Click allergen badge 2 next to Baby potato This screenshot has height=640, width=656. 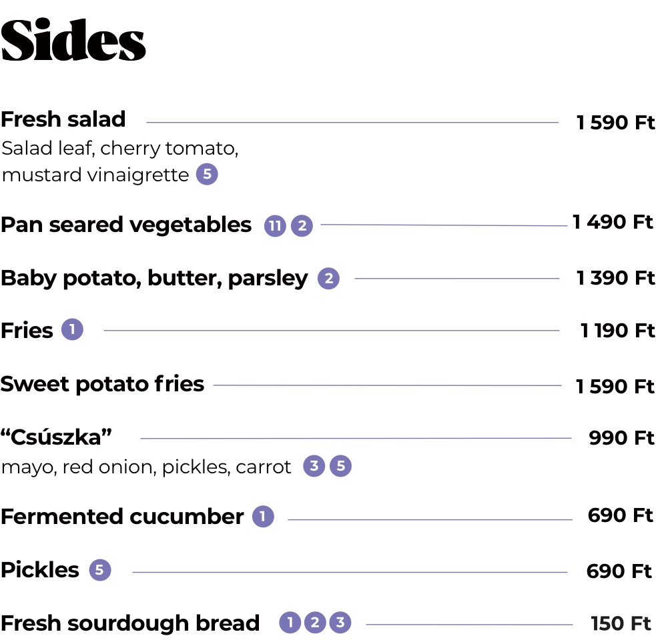[328, 279]
